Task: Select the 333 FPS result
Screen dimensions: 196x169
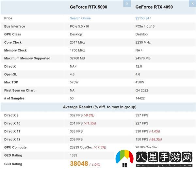Action: pyautogui.click(x=76, y=131)
